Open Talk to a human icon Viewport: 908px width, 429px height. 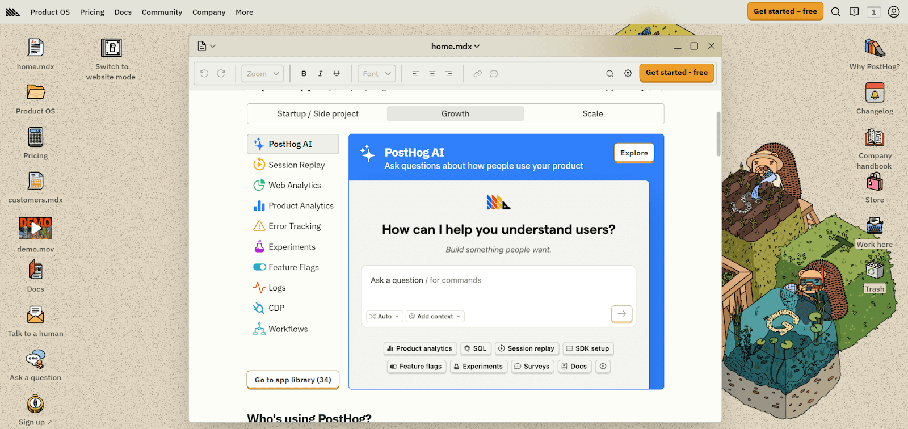point(35,315)
